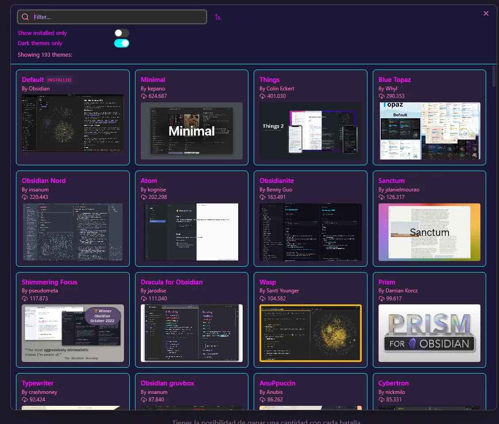Select Dracula for Obsidian theme title
Screen dimensions: 499x424
point(171,282)
